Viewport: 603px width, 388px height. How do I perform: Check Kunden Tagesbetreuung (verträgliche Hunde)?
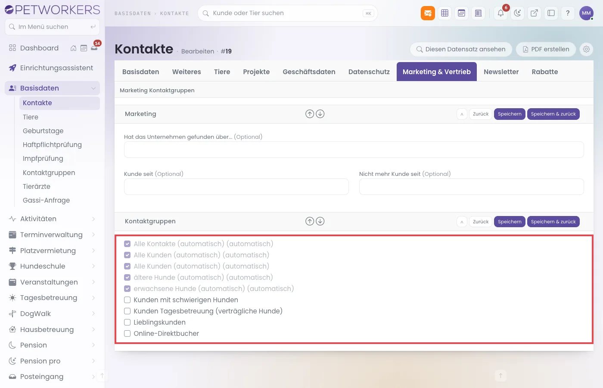tap(127, 311)
